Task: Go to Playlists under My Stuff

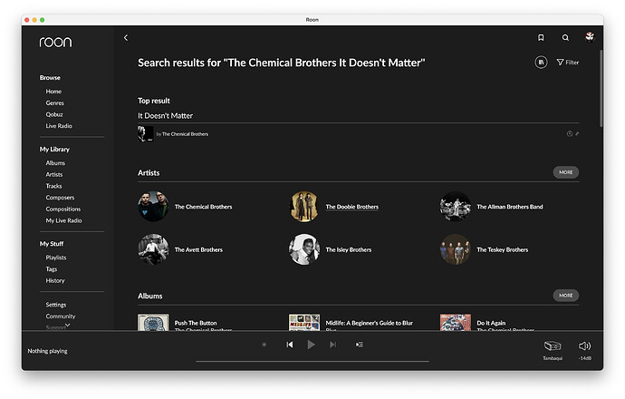Action: 56,258
